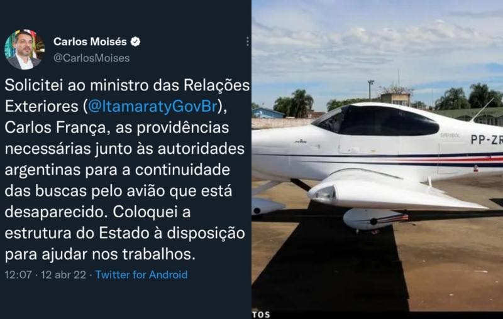The height and width of the screenshot is (319, 503).
Task: Click the light pole behind the plane
Action: pos(370,90)
